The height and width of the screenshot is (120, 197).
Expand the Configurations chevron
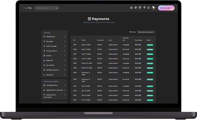pos(65,85)
